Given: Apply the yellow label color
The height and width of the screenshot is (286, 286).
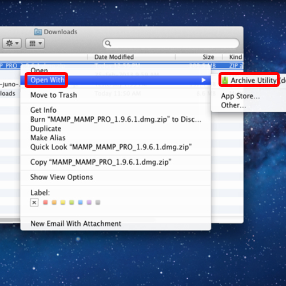Looking at the screenshot, I should pos(63,202).
